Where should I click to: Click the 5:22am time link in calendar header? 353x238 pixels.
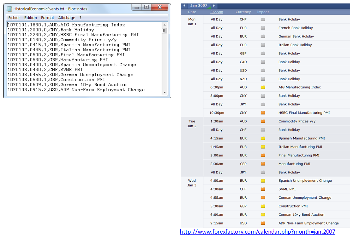[217, 12]
